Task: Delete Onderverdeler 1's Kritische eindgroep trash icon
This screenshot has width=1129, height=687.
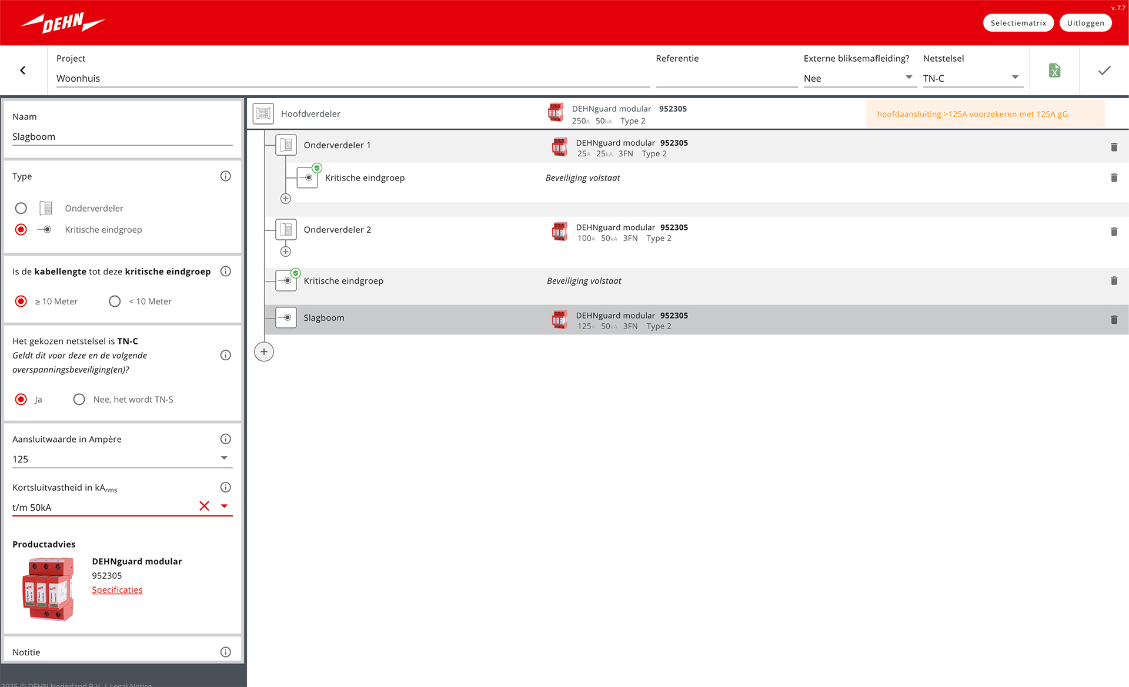Action: coord(1114,177)
